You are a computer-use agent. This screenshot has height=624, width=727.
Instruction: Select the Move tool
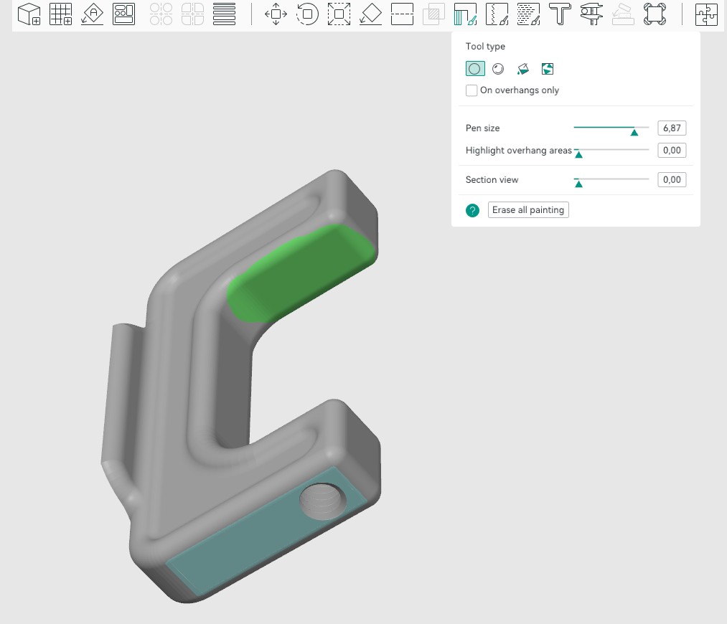click(x=276, y=14)
